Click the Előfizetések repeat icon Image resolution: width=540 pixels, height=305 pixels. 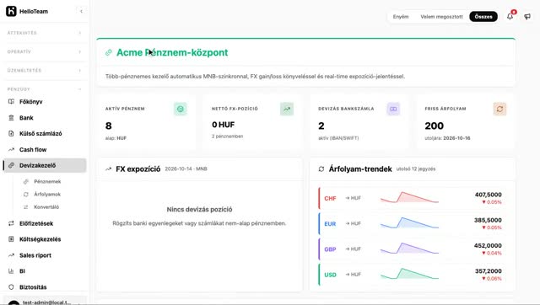[x=11, y=223]
